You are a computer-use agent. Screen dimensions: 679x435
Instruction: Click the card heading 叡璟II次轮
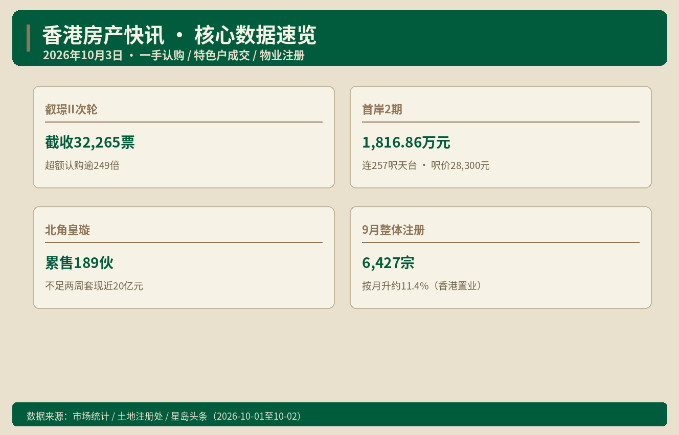pos(71,109)
